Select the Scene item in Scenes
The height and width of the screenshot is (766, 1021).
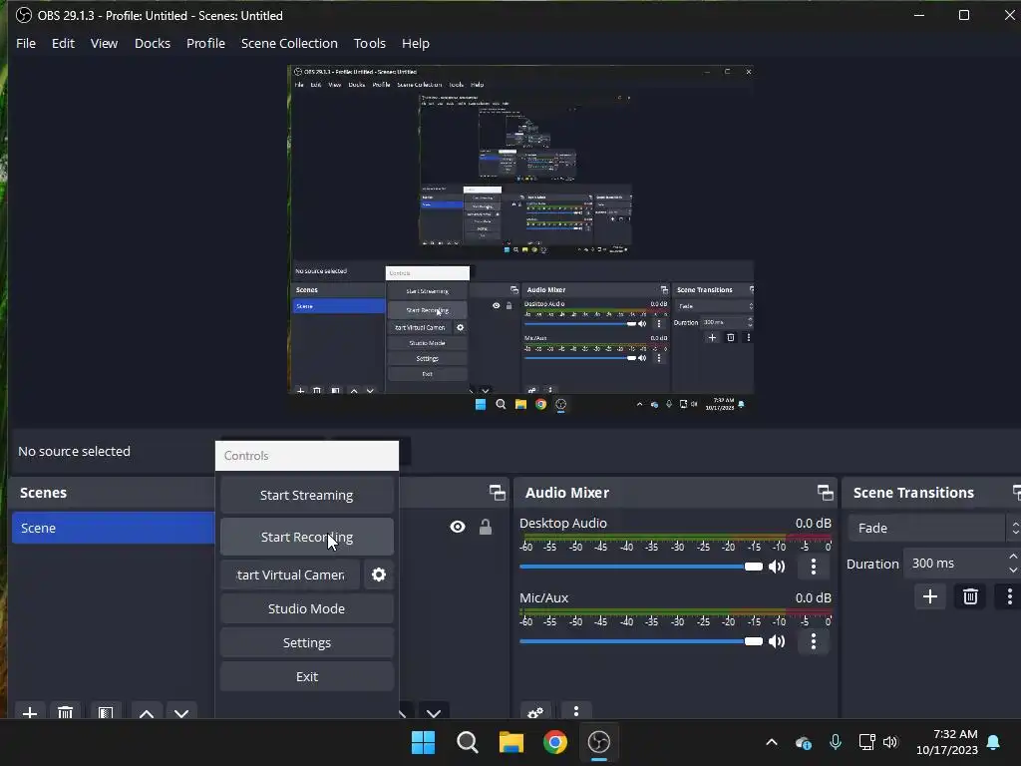(114, 528)
